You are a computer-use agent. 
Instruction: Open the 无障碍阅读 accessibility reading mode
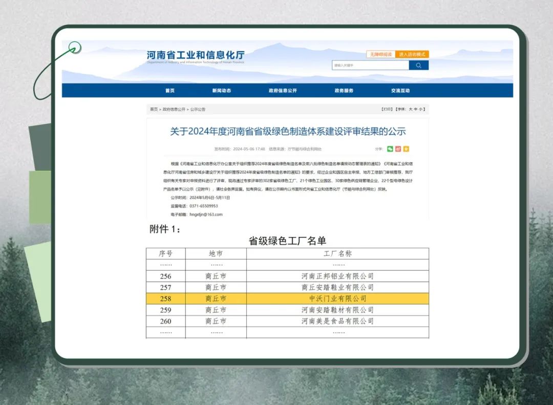tap(381, 54)
